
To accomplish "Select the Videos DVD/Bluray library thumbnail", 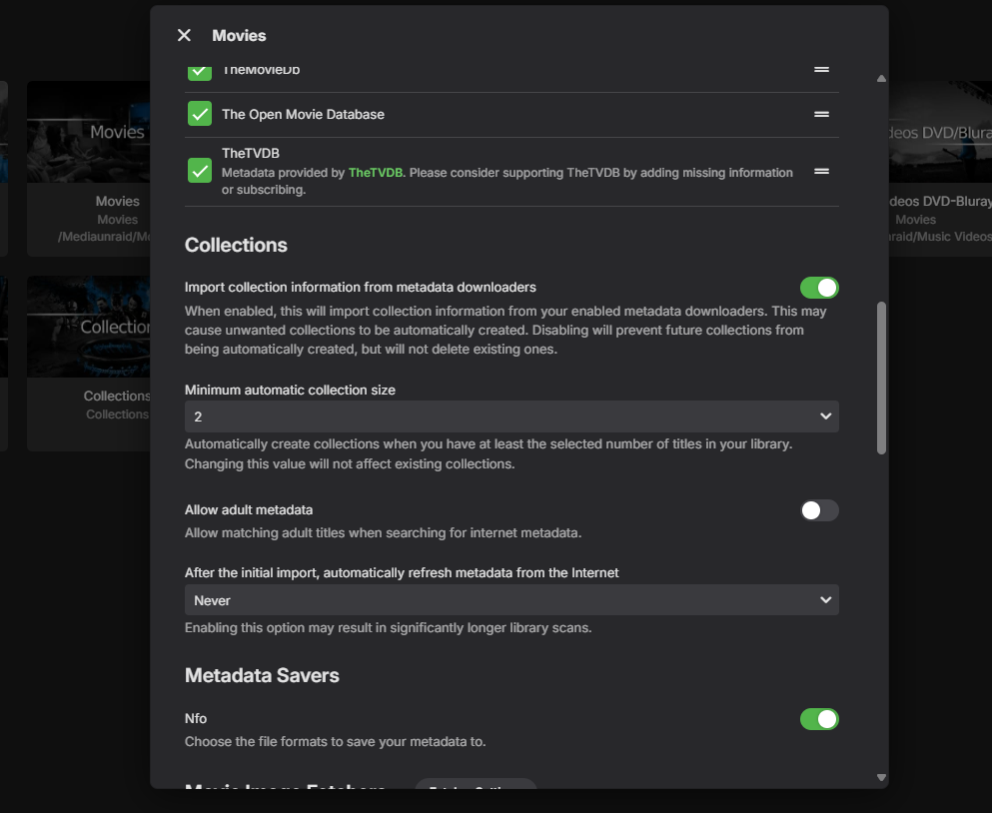I will click(939, 132).
